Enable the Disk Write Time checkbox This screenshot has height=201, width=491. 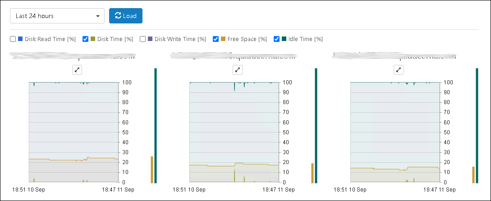point(143,39)
